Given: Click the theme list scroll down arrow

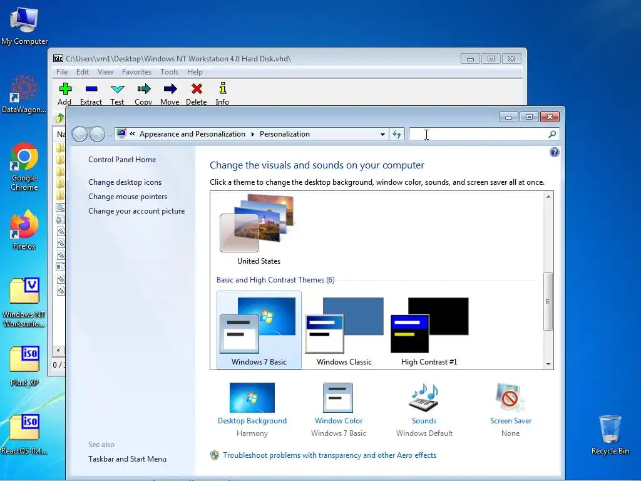Looking at the screenshot, I should pos(548,364).
